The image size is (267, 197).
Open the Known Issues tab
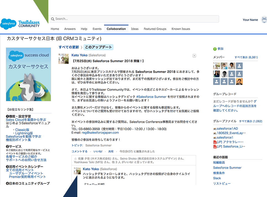181,29
